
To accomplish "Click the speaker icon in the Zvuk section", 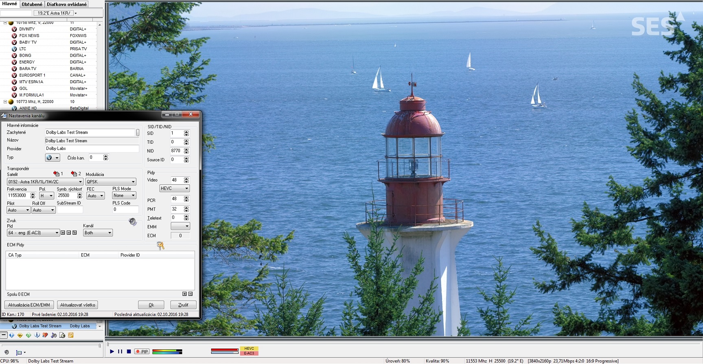I will click(x=133, y=221).
